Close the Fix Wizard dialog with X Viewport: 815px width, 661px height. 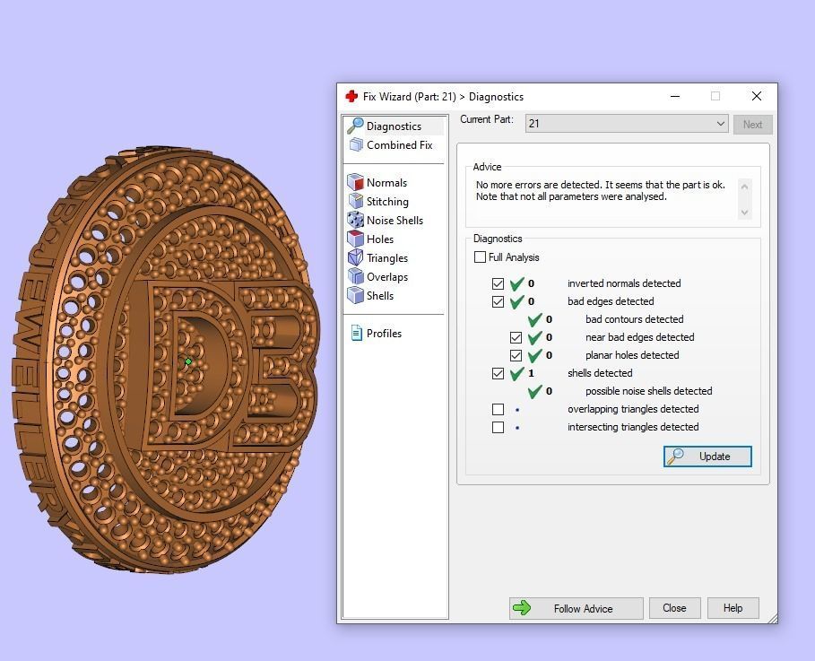point(757,96)
